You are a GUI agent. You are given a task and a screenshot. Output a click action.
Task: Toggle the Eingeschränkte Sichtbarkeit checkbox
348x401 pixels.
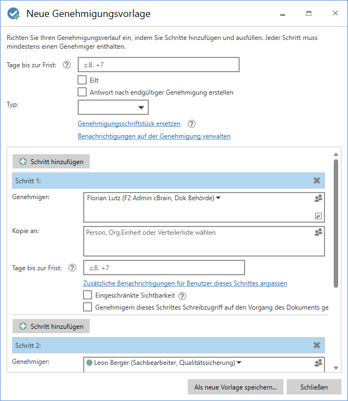tap(88, 295)
